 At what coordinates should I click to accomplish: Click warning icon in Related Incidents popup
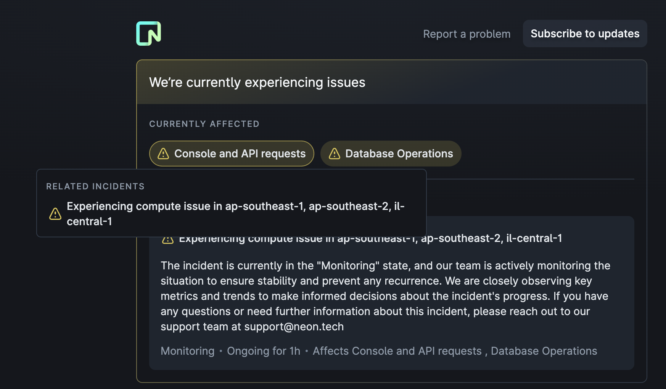click(x=55, y=214)
